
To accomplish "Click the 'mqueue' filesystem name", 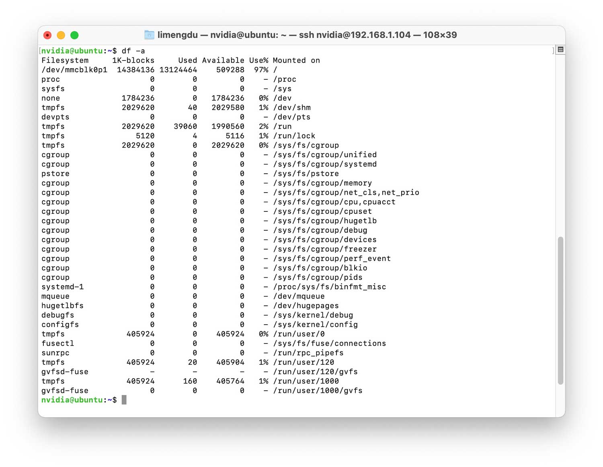I will tap(55, 296).
